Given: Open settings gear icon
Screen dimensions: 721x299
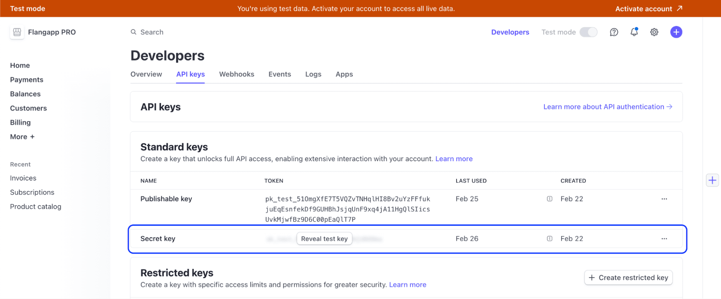Looking at the screenshot, I should (654, 32).
